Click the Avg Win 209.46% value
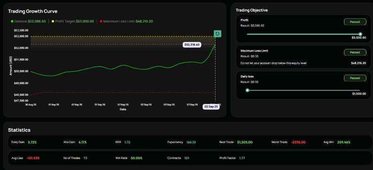373x170 pixels. pos(344,142)
